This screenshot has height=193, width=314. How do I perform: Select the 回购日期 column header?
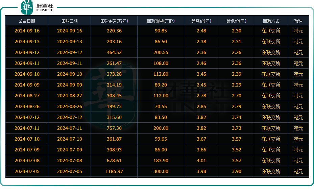pyautogui.click(x=70, y=21)
